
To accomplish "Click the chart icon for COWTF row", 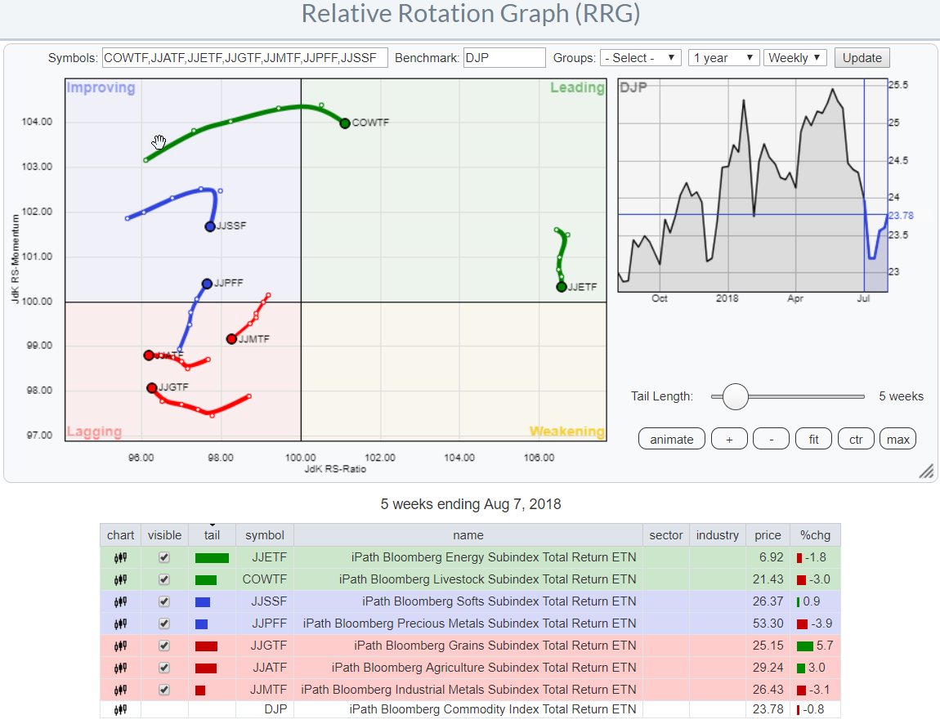I will point(120,579).
